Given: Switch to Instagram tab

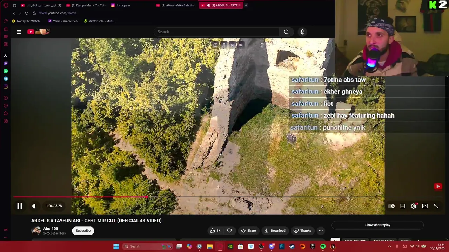Looking at the screenshot, I should pyautogui.click(x=121, y=5).
